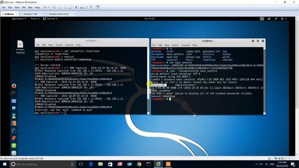Open the green notes app in the Kali dock
Screen dimensions: 299x168
[14, 146]
